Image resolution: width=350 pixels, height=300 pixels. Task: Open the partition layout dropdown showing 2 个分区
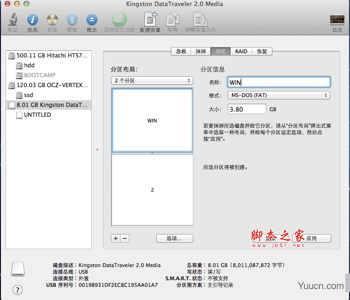[152, 81]
